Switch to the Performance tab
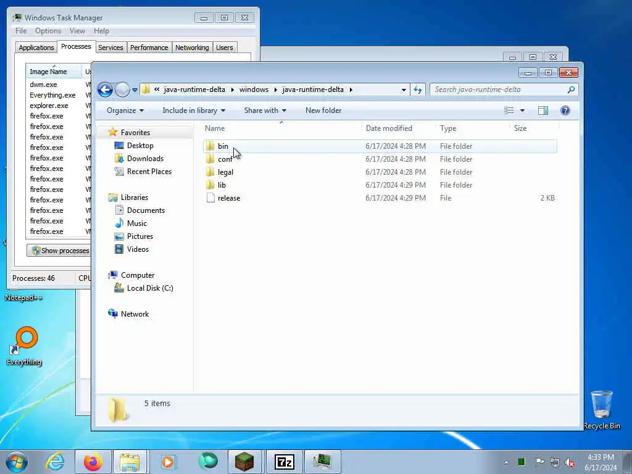Image resolution: width=632 pixels, height=474 pixels. [149, 48]
